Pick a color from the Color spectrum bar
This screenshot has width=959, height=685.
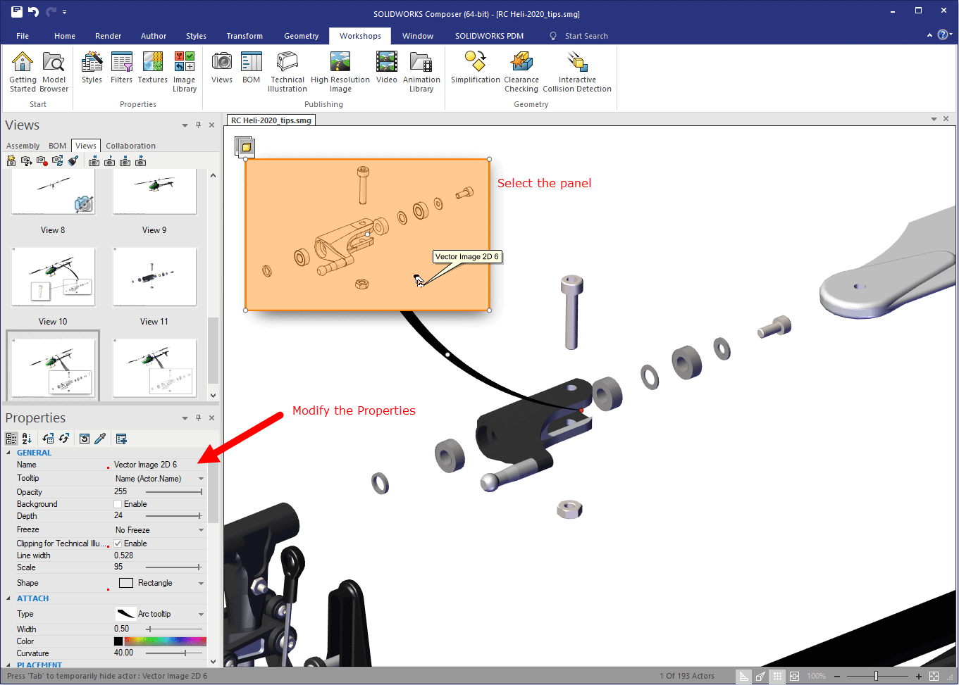pos(166,641)
